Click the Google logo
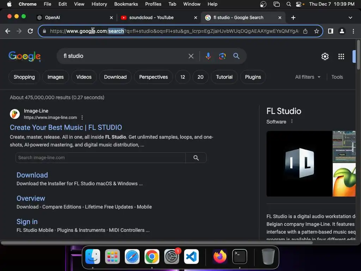 pos(25,56)
